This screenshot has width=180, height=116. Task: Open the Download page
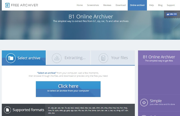coord(121,5)
